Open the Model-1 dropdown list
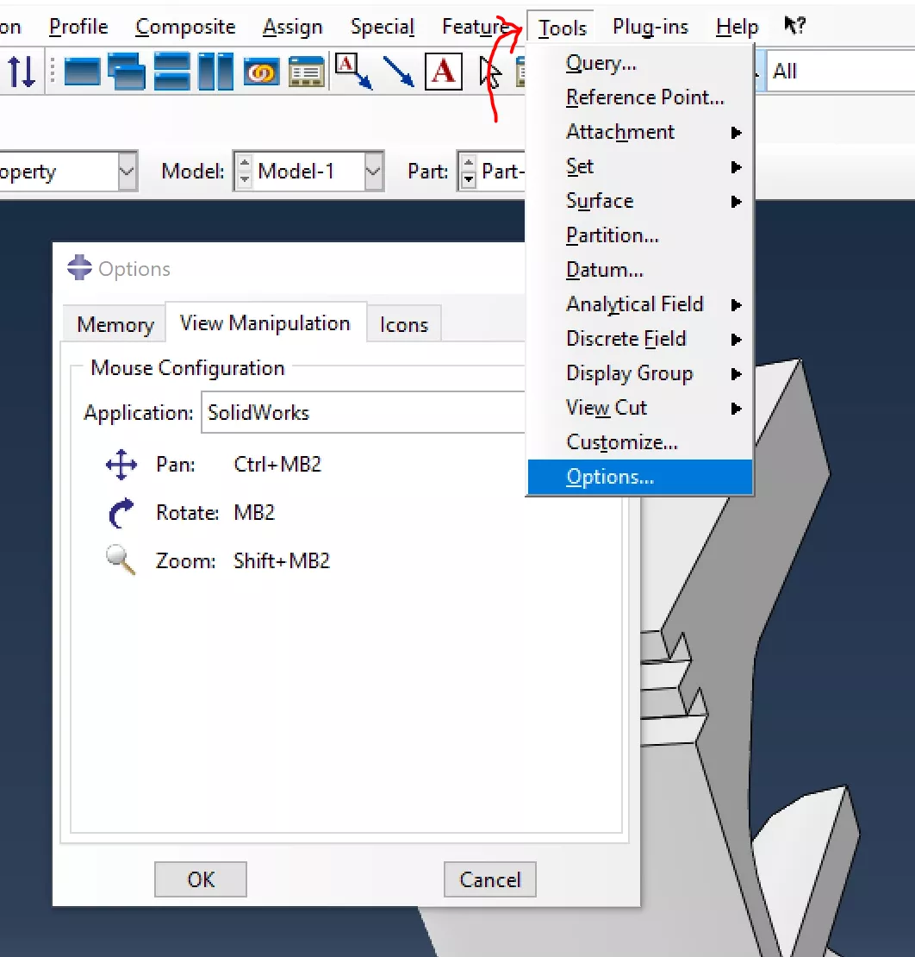Image resolution: width=915 pixels, height=957 pixels. [373, 172]
